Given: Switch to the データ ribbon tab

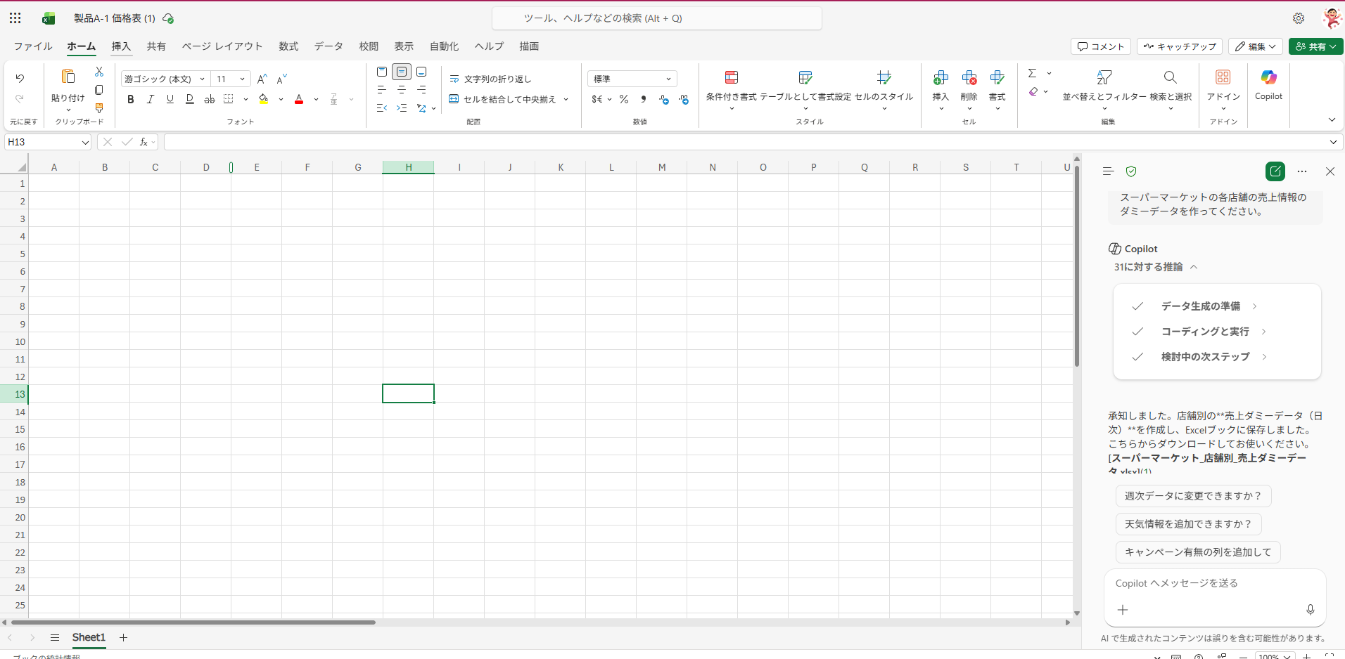Looking at the screenshot, I should pyautogui.click(x=328, y=46).
